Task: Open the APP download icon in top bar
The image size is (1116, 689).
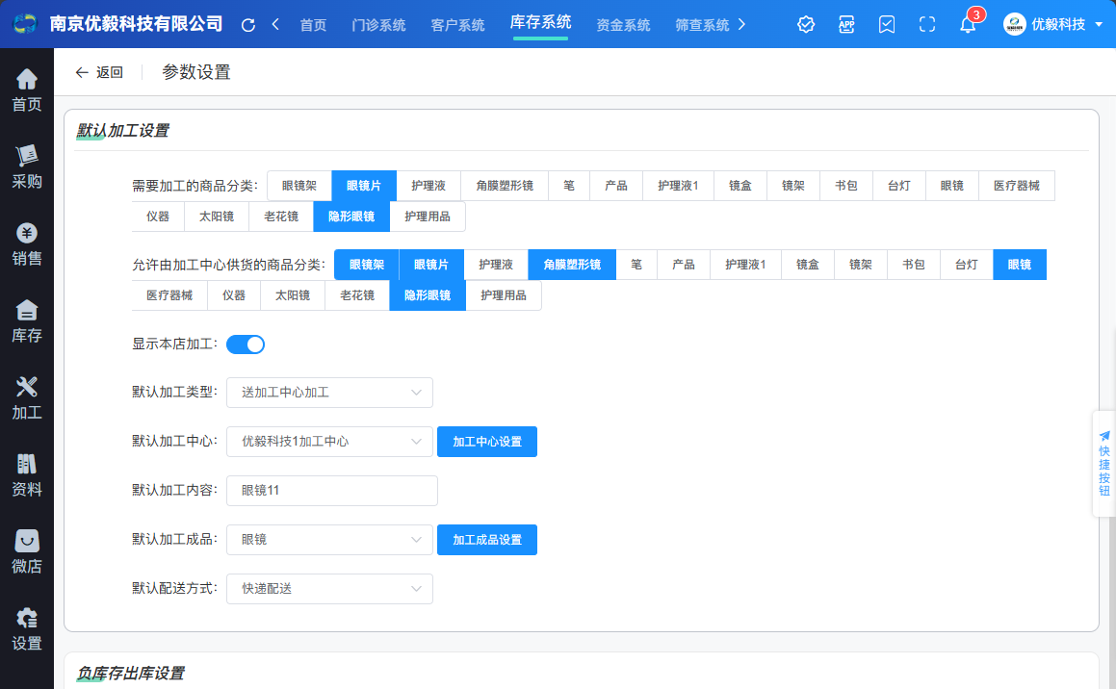Action: pyautogui.click(x=846, y=24)
